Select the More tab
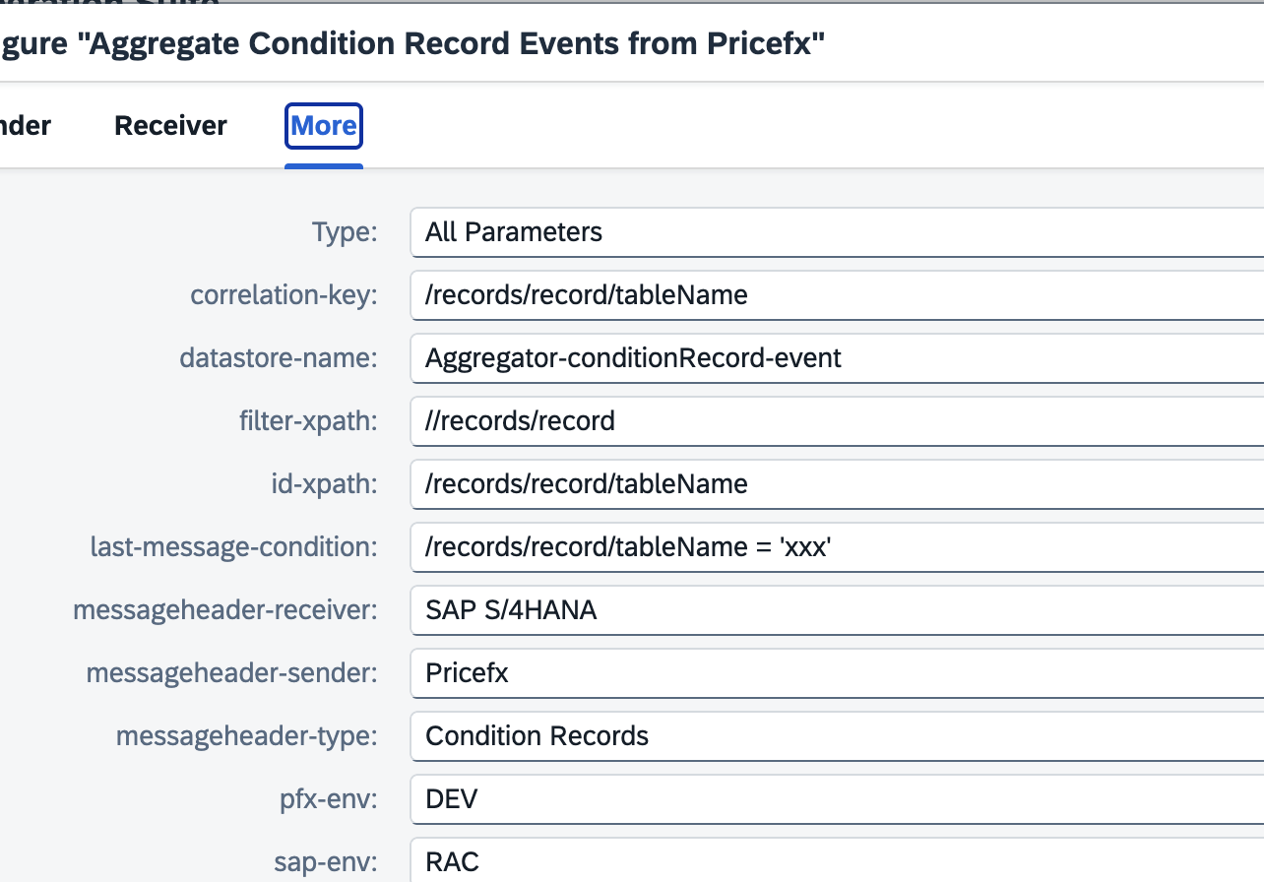Image resolution: width=1264 pixels, height=882 pixels. pyautogui.click(x=324, y=126)
